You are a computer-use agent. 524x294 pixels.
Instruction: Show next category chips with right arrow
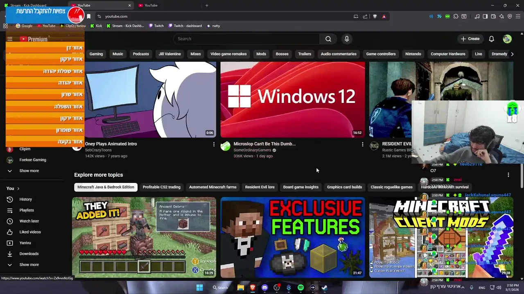tap(512, 54)
